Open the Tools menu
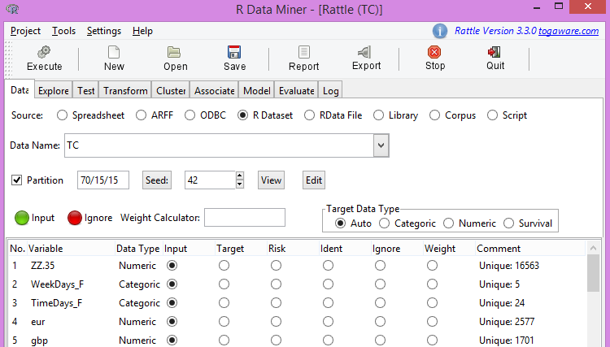Viewport: 610px width, 347px height. (x=63, y=31)
